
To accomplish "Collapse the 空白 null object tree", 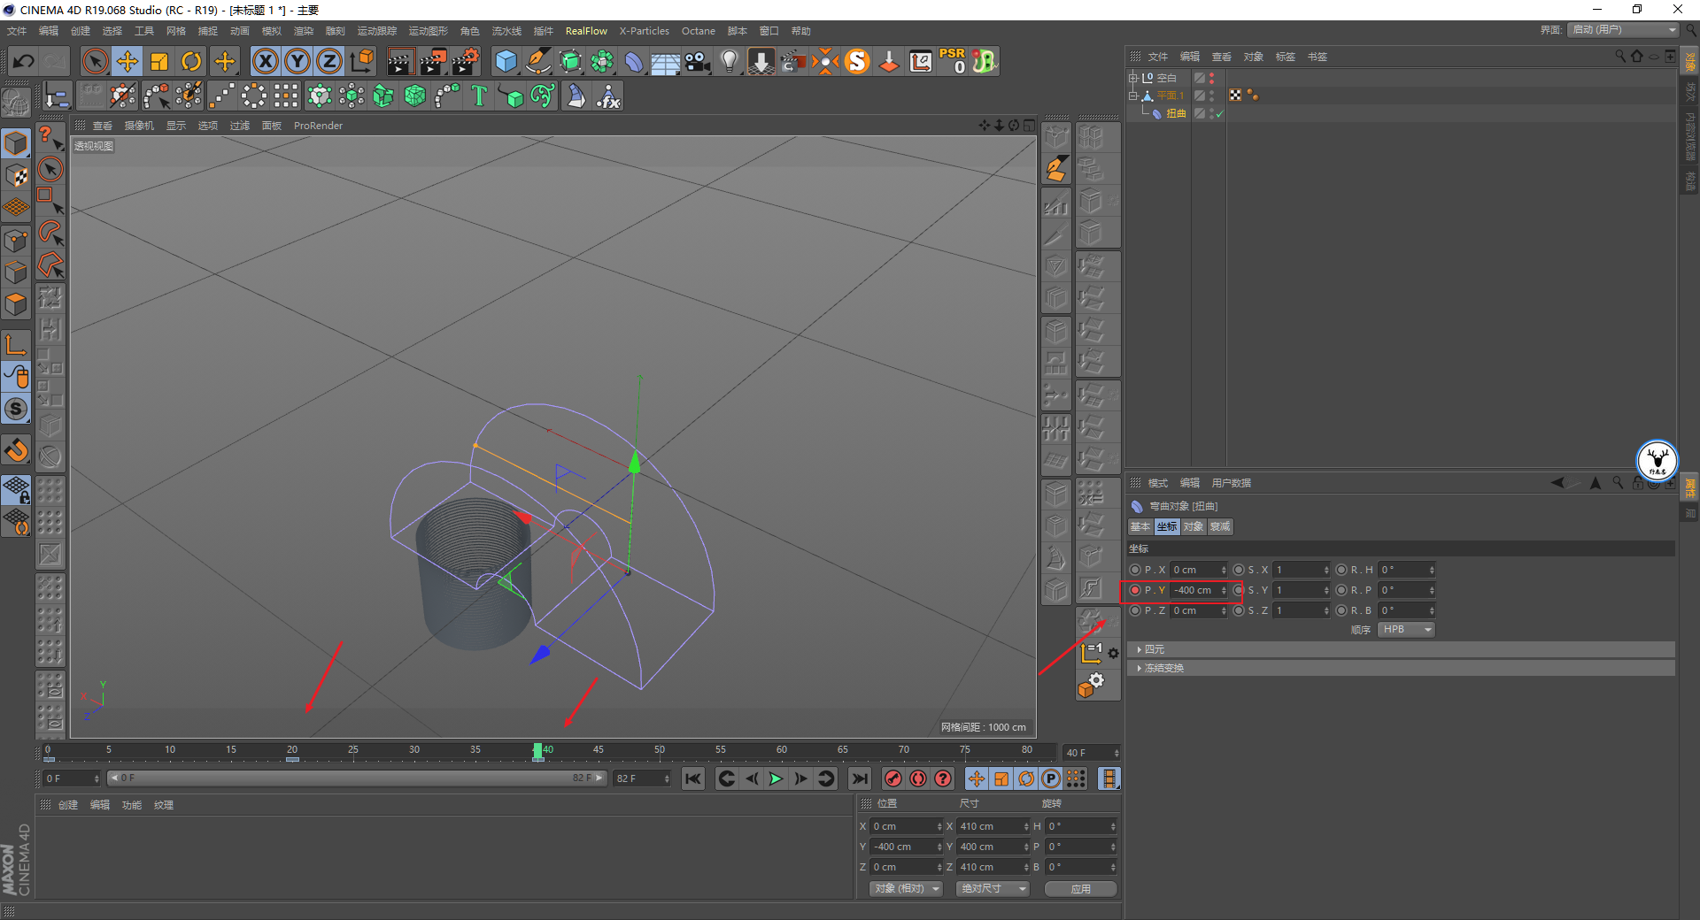I will coord(1133,78).
